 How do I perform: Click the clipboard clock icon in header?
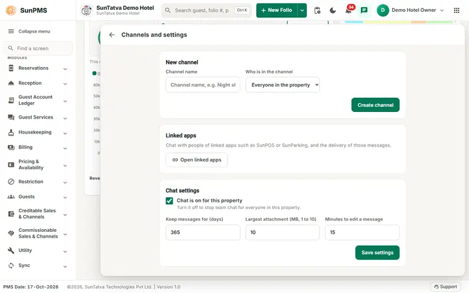point(317,10)
